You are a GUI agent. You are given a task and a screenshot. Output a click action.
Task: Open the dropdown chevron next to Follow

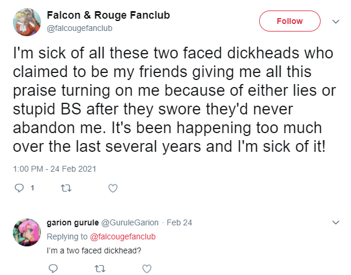tap(336, 22)
